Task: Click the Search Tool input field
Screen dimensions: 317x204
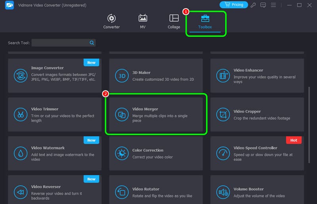Action: (x=59, y=43)
